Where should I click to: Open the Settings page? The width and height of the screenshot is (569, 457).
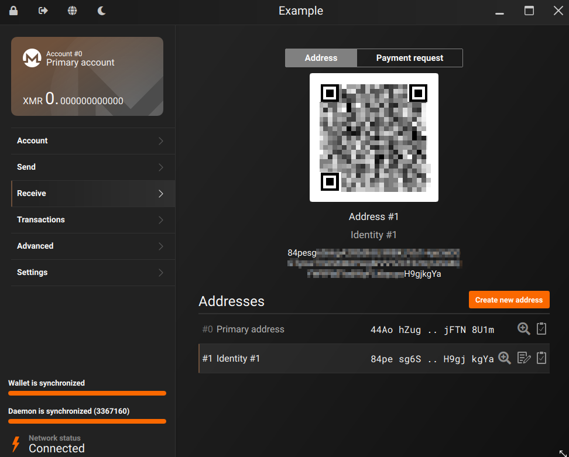pyautogui.click(x=93, y=273)
